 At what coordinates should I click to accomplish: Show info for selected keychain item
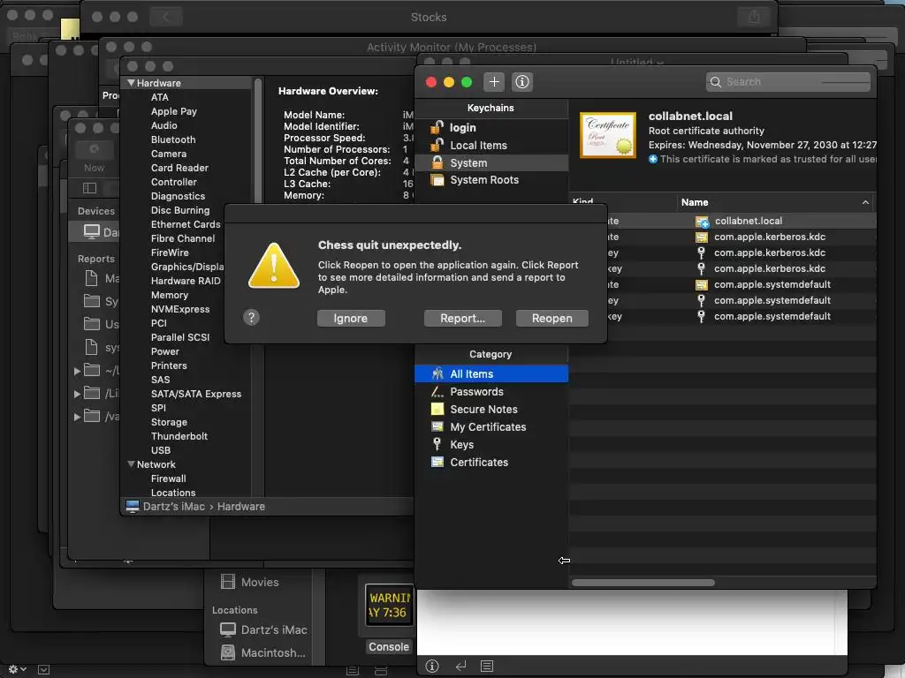point(521,82)
